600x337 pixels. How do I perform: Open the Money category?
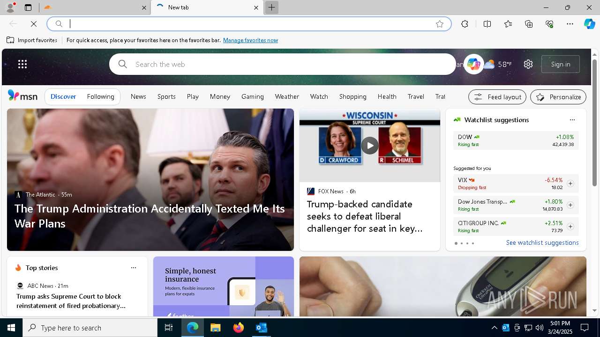[220, 96]
